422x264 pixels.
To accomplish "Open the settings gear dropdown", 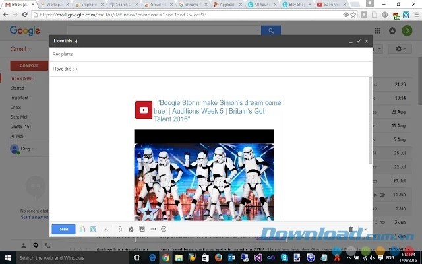I will (x=400, y=49).
